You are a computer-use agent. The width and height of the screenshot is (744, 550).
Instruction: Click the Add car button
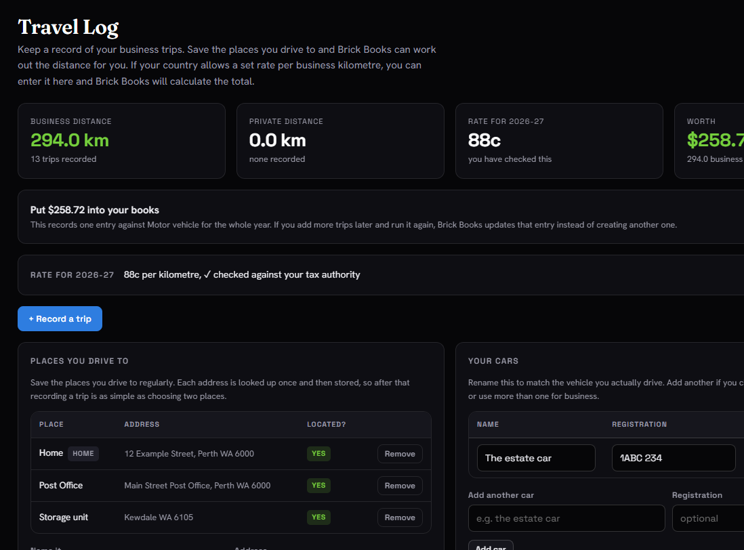click(x=491, y=546)
